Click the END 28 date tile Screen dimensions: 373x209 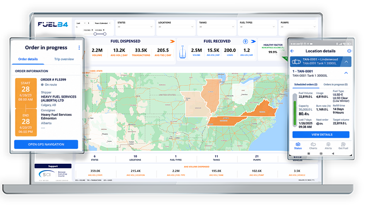(26, 123)
